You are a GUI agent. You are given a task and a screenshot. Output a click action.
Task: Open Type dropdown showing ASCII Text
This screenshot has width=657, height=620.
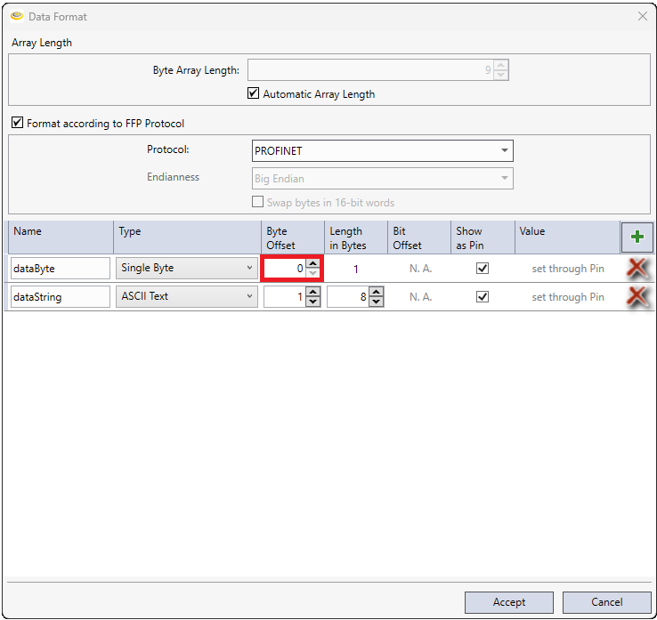click(187, 297)
